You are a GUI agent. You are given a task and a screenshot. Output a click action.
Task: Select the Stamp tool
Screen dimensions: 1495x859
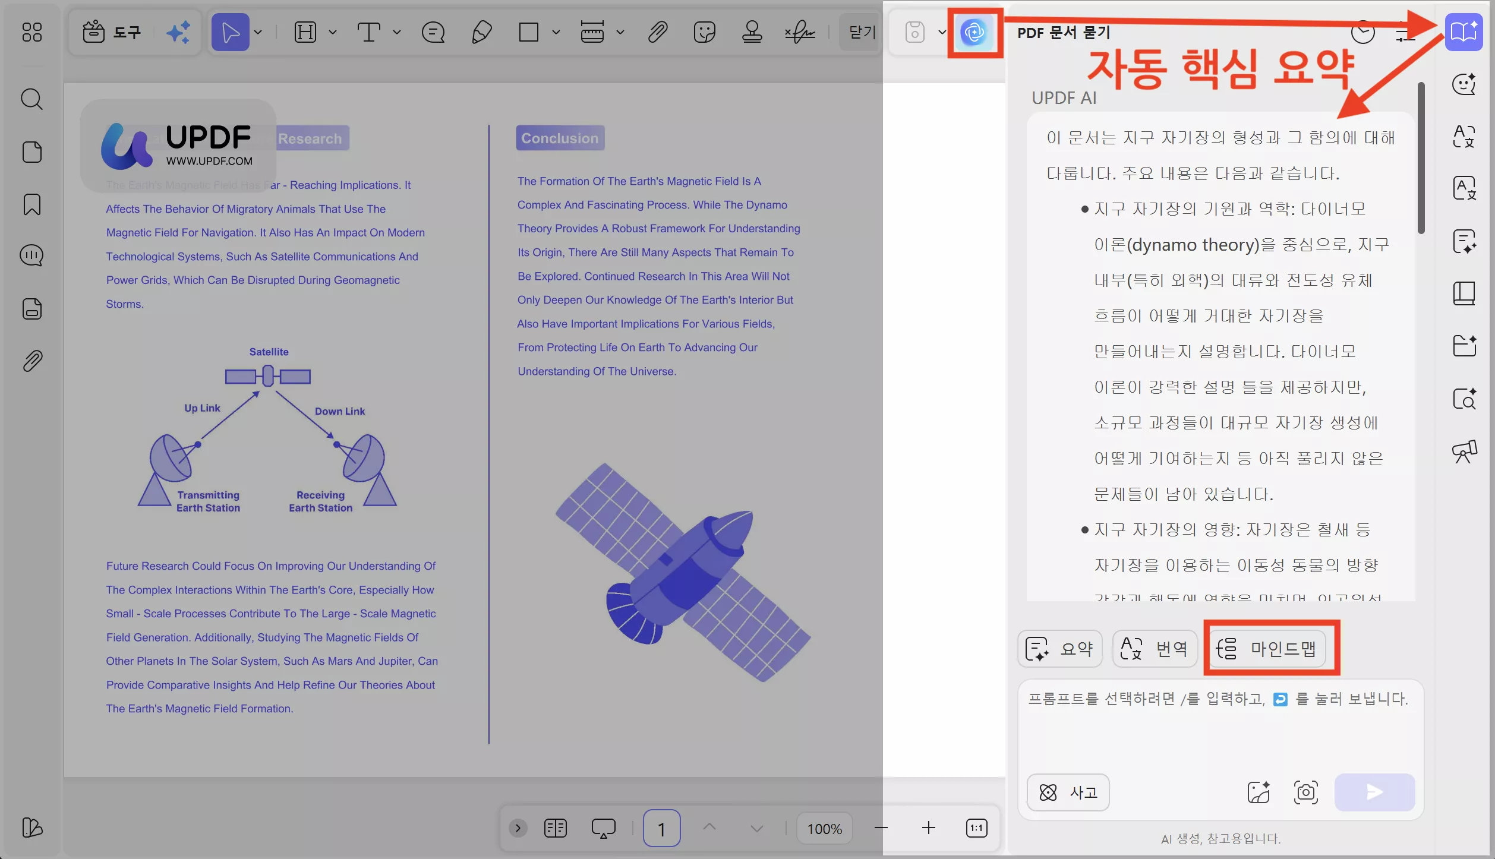[x=751, y=32]
